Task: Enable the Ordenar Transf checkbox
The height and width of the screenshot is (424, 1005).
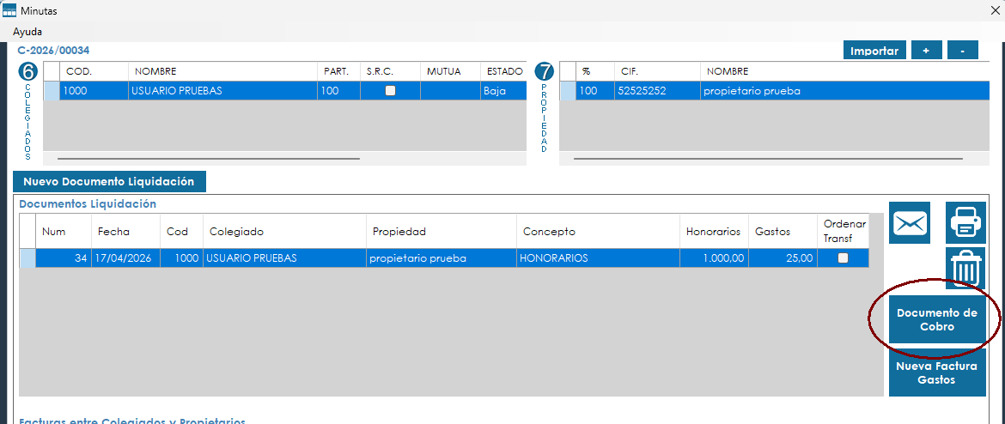Action: 843,258
